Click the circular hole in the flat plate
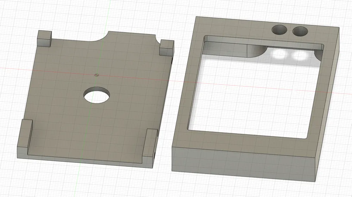Viewport: 352px width, 197px height. click(x=96, y=95)
